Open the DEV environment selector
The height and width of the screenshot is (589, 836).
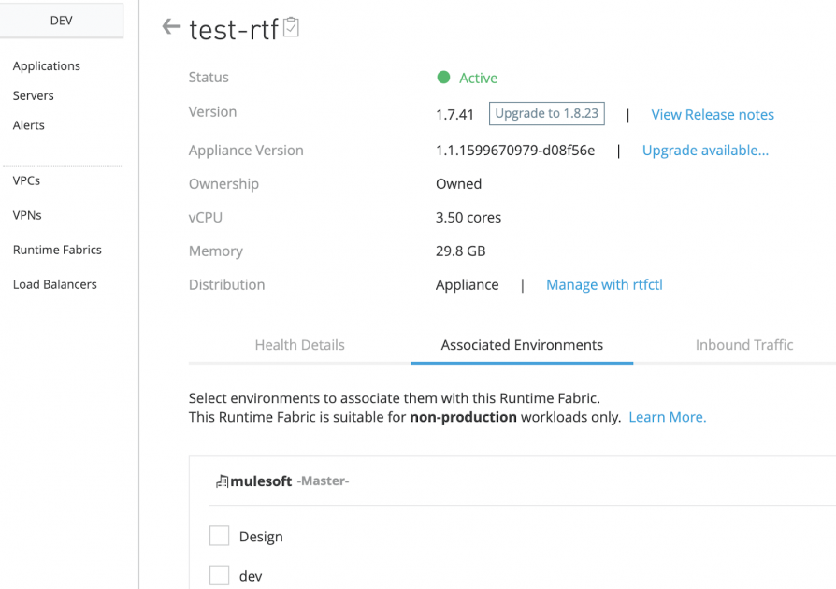(62, 20)
